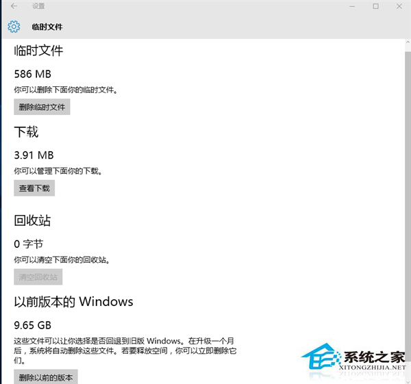Click 删除以前的版本 button
The height and width of the screenshot is (384, 411).
pos(46,377)
